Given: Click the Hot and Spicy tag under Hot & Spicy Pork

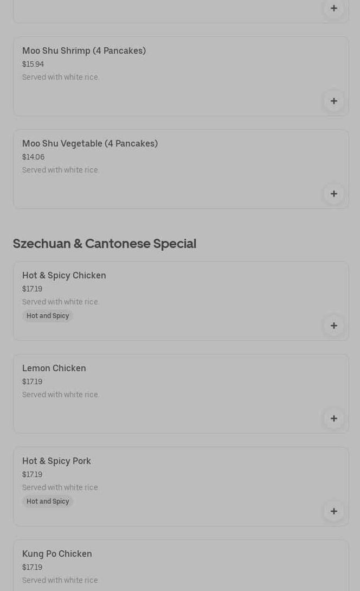Looking at the screenshot, I should pyautogui.click(x=48, y=501).
